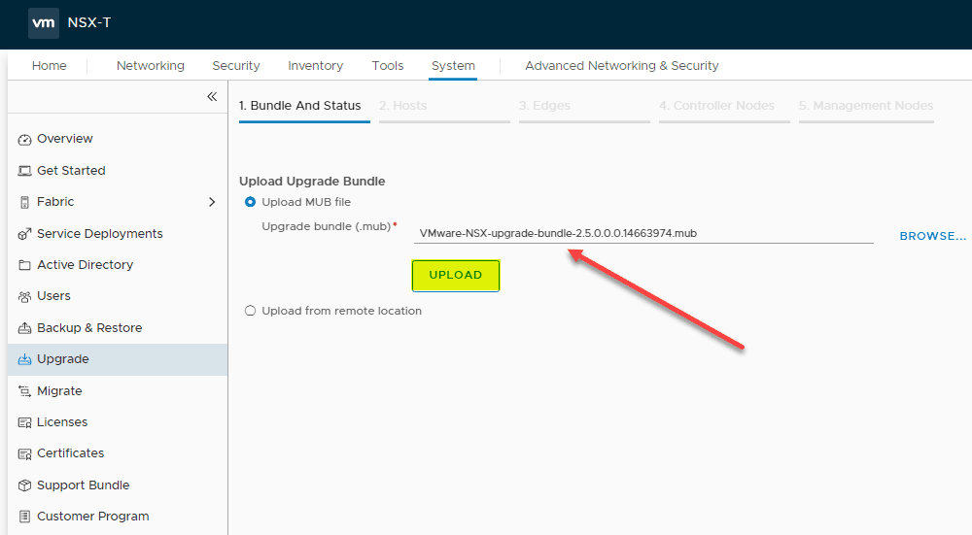Select Upload from remote location option
This screenshot has width=972, height=535.
pos(251,311)
